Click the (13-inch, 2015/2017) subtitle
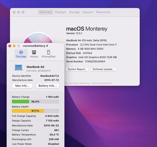 click(x=38, y=71)
